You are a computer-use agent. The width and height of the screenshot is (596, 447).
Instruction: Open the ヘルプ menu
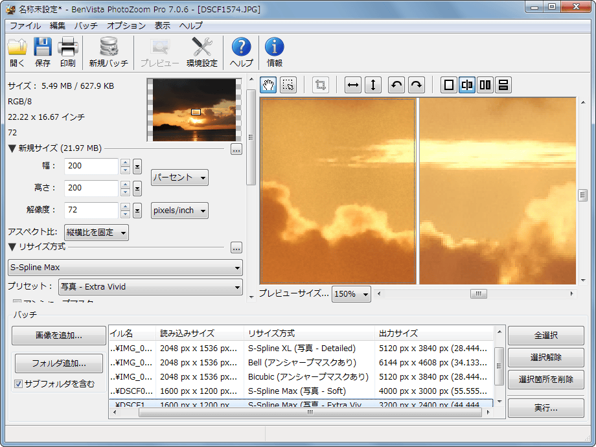[x=191, y=25]
